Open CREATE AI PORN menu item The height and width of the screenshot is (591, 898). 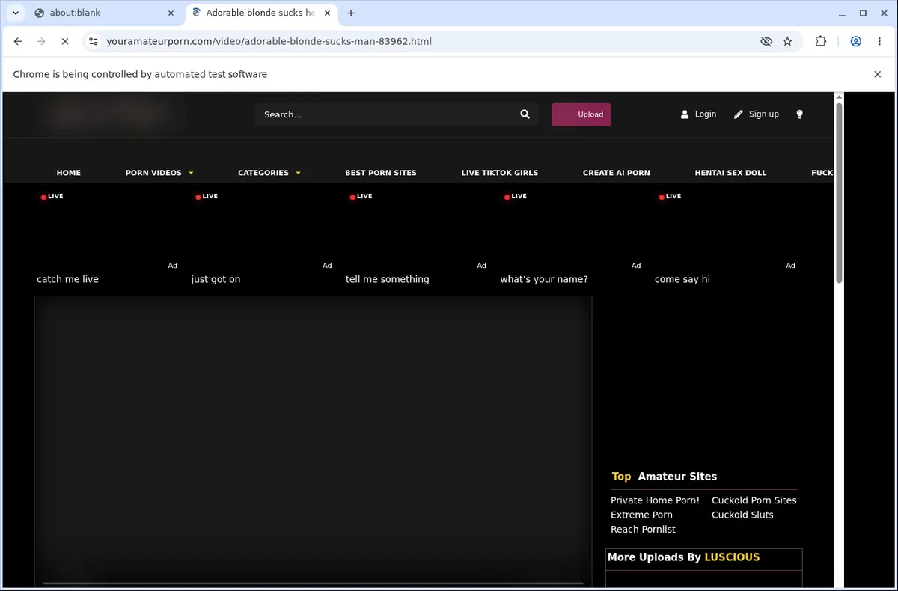pos(617,173)
